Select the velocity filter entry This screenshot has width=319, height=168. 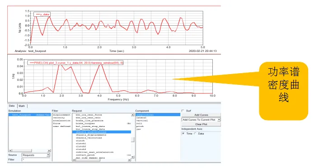click(x=59, y=118)
